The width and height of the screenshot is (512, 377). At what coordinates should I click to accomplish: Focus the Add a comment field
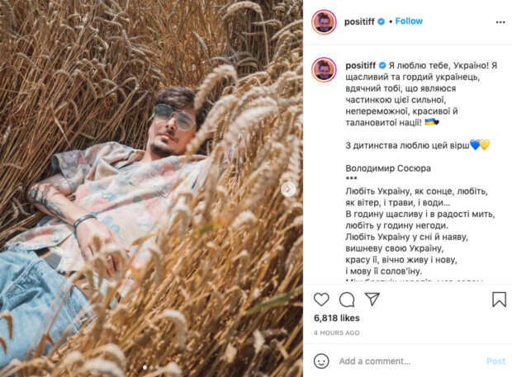point(410,361)
